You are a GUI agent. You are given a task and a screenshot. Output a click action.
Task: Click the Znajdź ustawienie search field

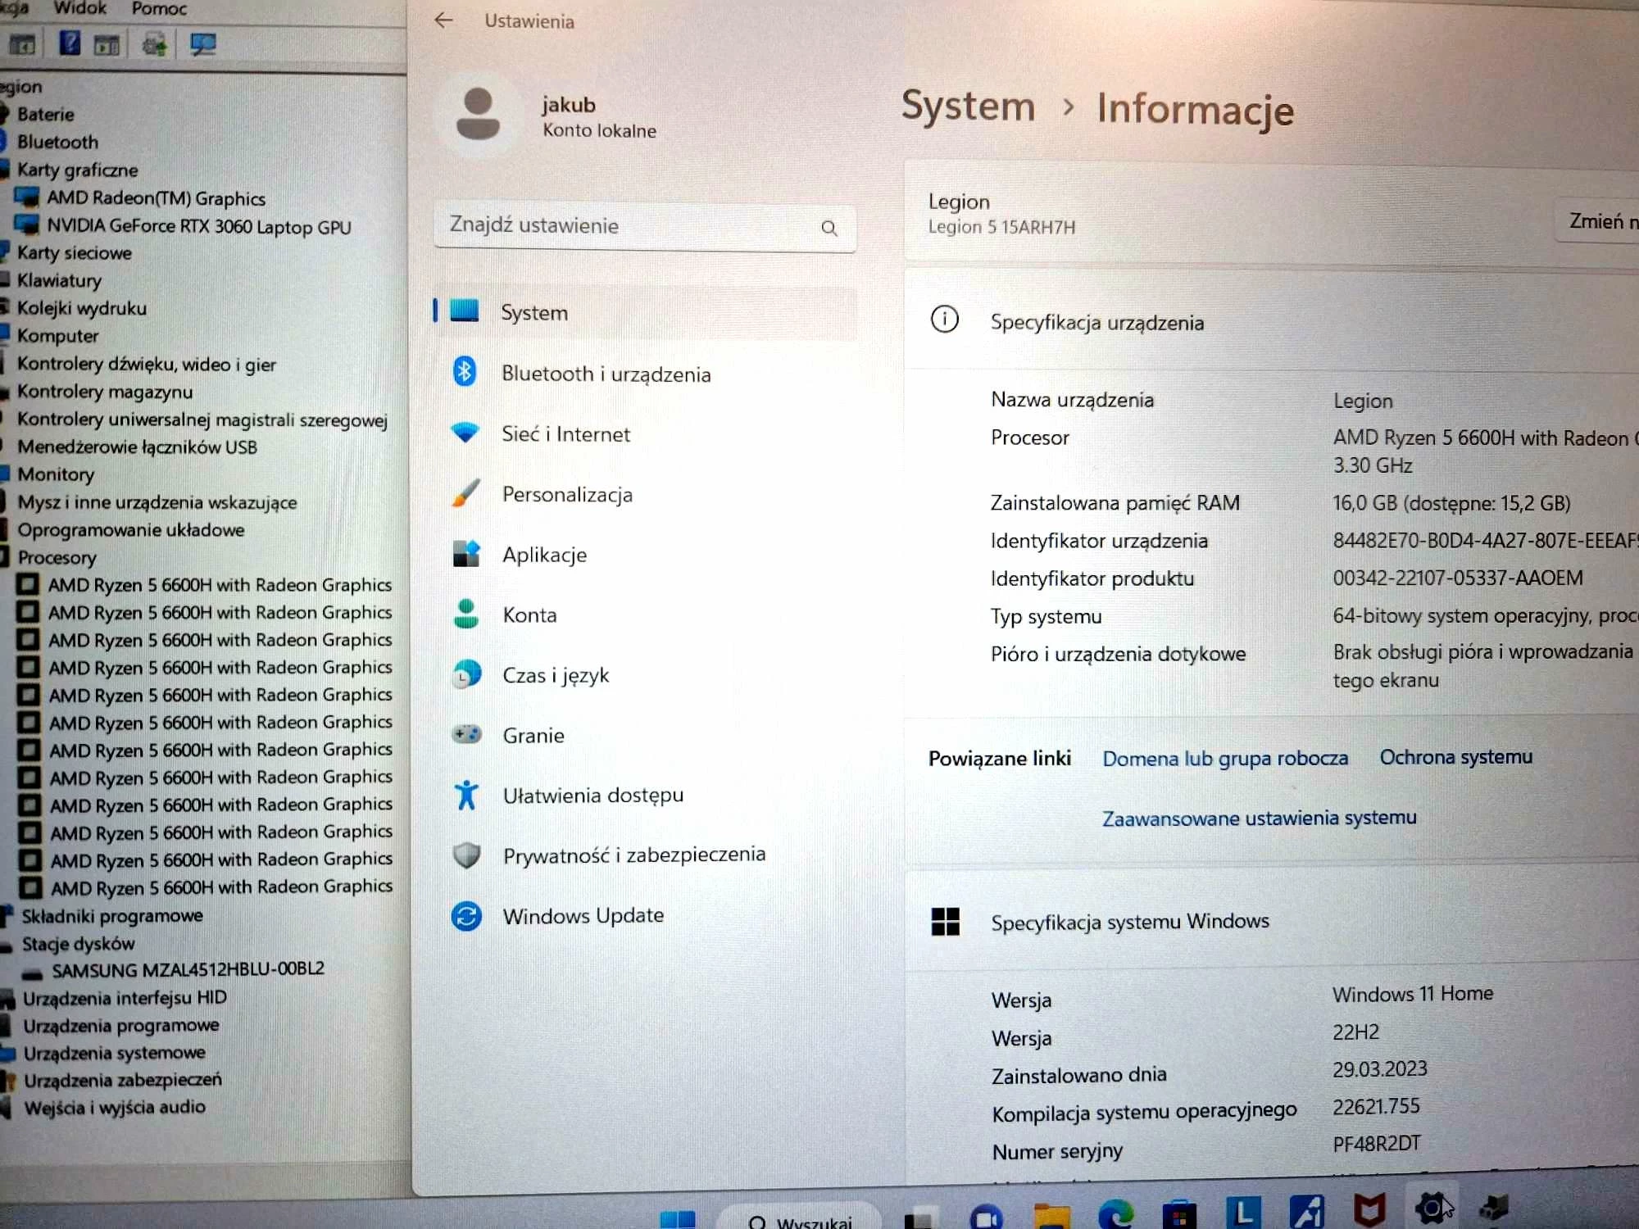click(644, 227)
